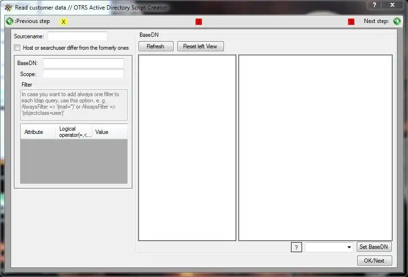
Task: Open the boxed question mark help beside the dropdown
Action: point(296,247)
